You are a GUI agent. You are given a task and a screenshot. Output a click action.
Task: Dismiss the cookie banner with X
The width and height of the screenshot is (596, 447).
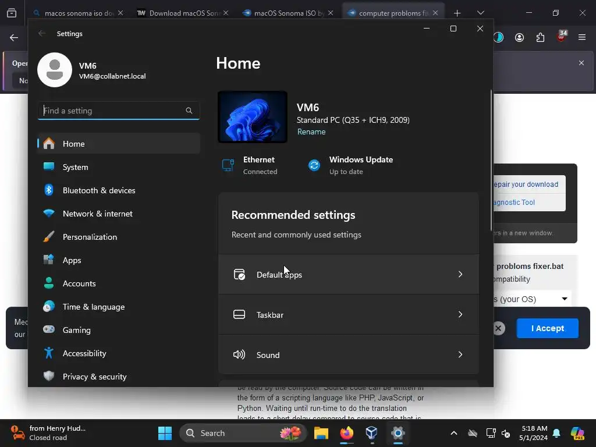pos(498,328)
